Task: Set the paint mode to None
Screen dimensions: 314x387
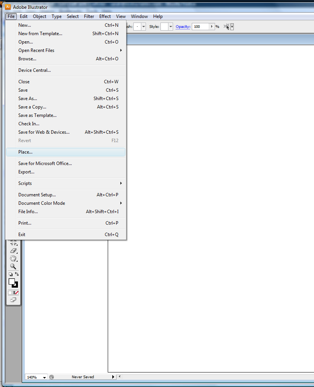Action: [x=17, y=293]
